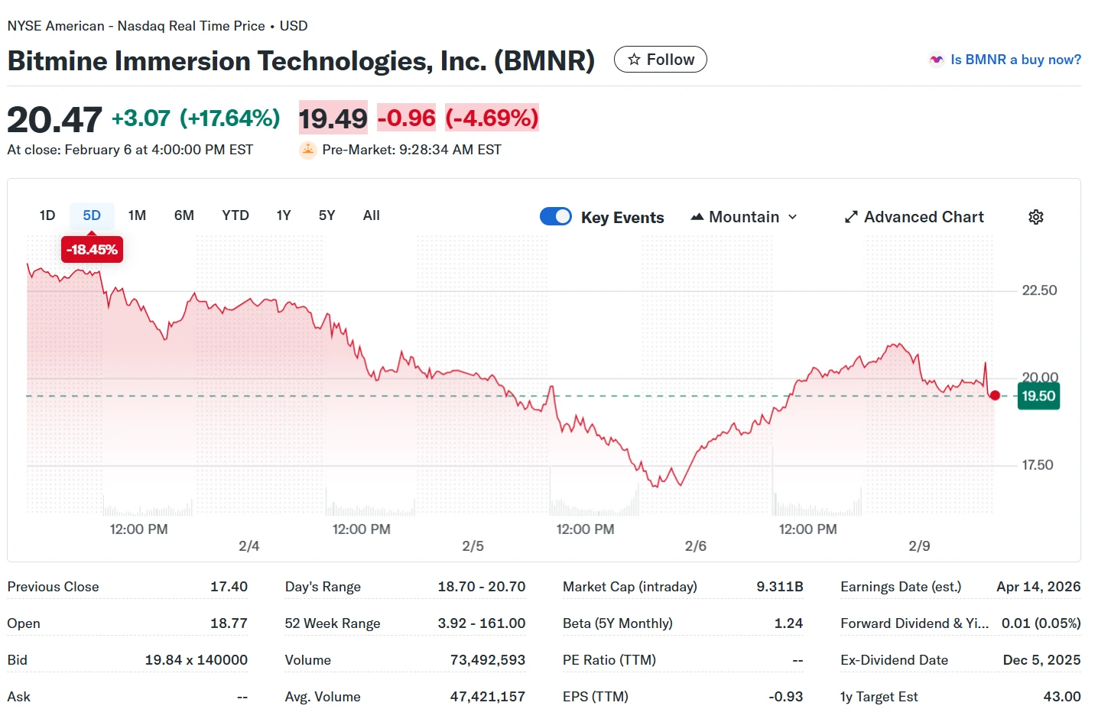The height and width of the screenshot is (722, 1098).
Task: Select the 1D time range tab
Action: coord(47,215)
